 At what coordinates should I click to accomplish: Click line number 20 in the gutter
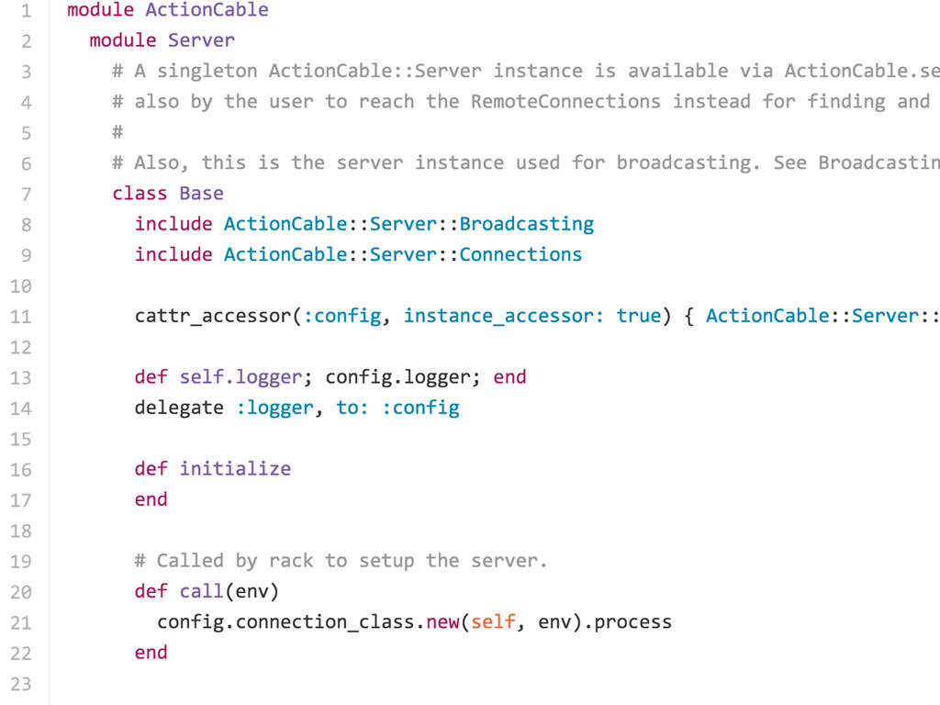pyautogui.click(x=20, y=592)
